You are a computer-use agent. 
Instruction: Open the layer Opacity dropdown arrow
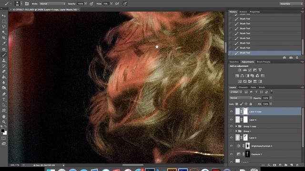(x=271, y=98)
